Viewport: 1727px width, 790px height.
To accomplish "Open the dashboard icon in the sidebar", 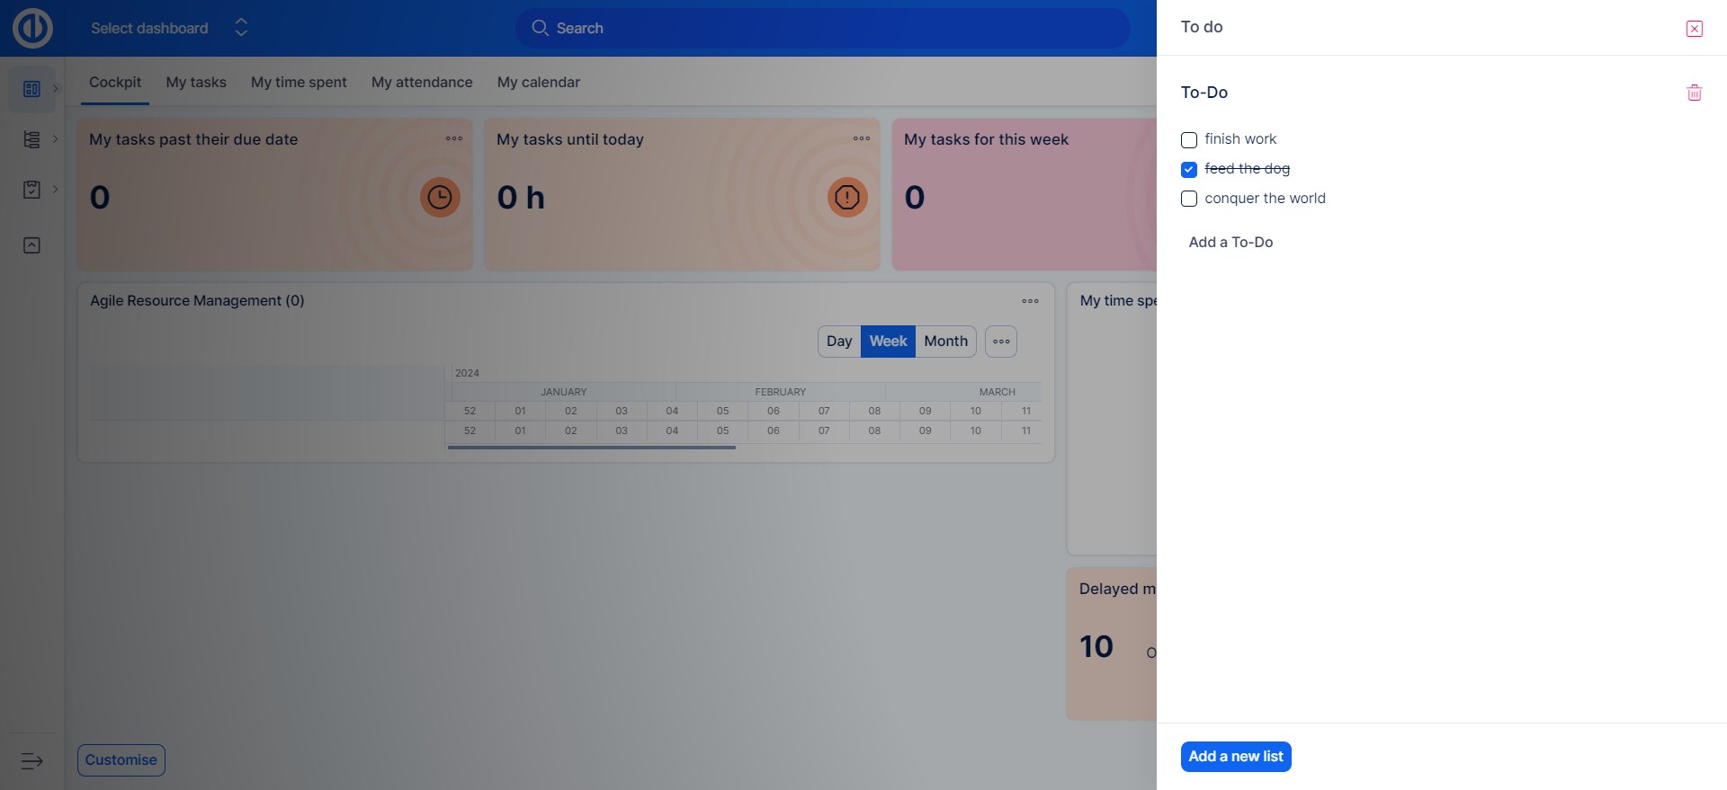I will 31,89.
